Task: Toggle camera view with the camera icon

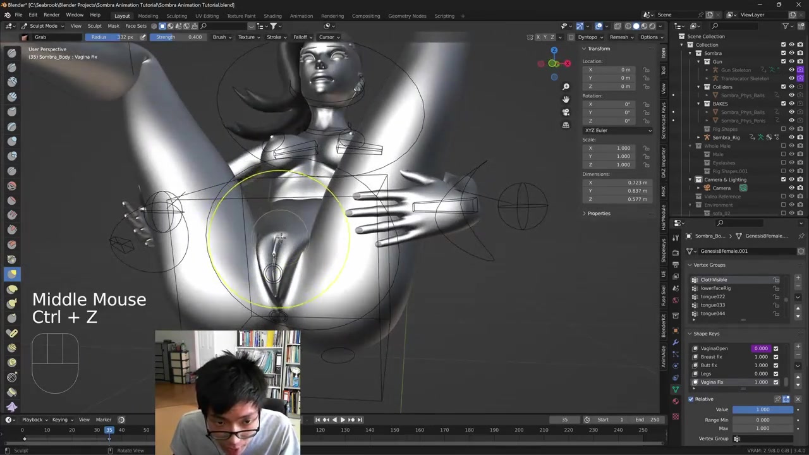Action: (x=566, y=112)
